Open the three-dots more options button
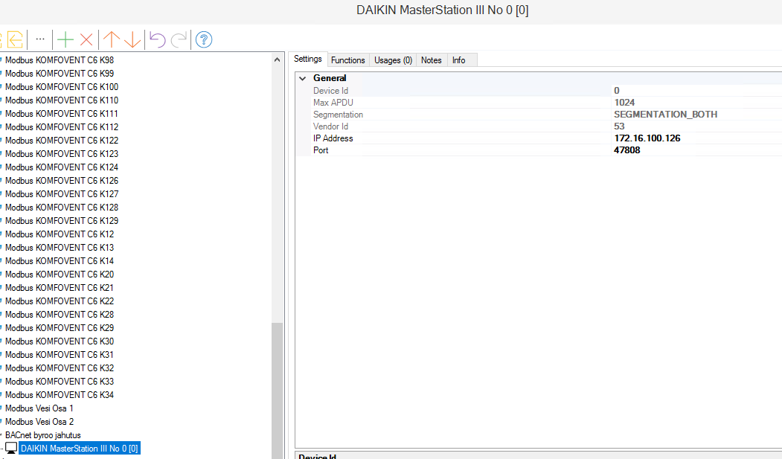 [x=40, y=39]
